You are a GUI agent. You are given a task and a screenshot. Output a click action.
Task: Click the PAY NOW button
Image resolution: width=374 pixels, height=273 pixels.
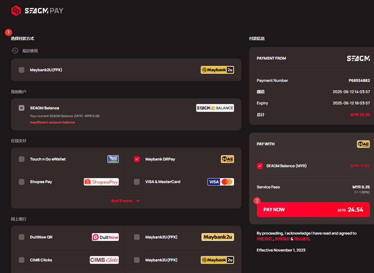click(x=313, y=210)
